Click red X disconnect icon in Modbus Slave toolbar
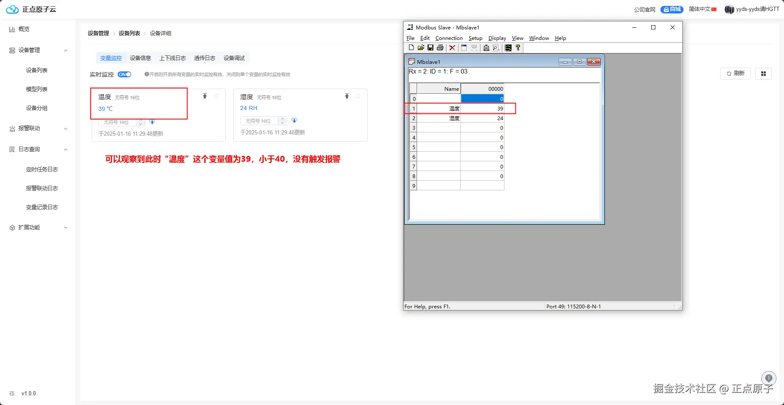Image resolution: width=784 pixels, height=405 pixels. [x=452, y=47]
